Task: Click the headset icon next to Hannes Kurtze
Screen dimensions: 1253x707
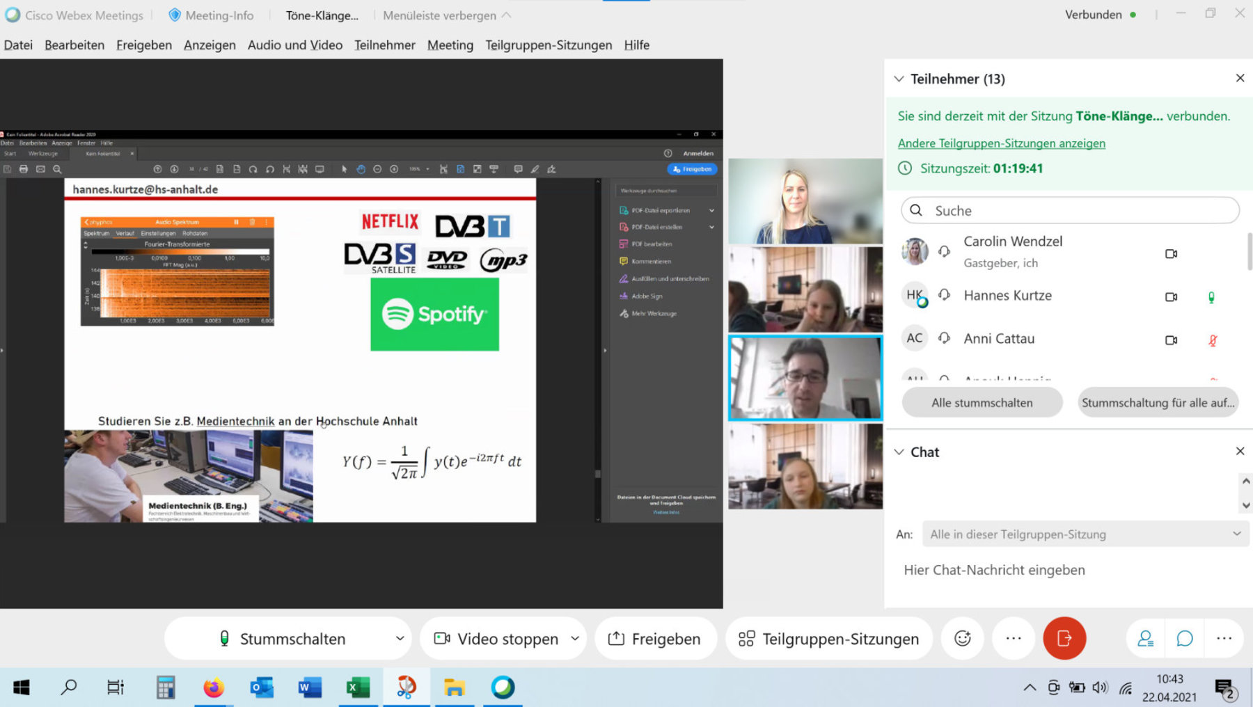Action: 944,295
